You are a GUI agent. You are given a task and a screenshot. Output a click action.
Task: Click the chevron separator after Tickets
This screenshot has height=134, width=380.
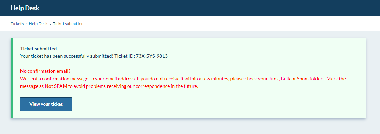tap(26, 24)
